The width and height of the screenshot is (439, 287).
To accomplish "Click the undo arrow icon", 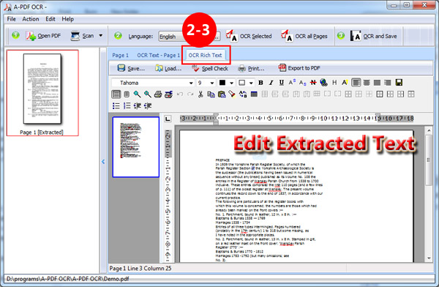I will [180, 94].
